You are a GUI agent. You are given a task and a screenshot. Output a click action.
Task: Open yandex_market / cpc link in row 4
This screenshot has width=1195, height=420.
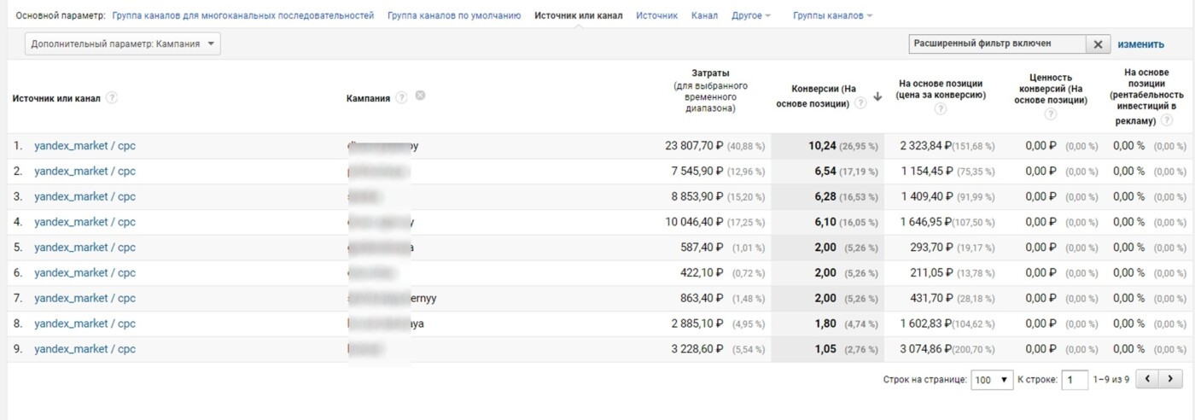pos(85,222)
